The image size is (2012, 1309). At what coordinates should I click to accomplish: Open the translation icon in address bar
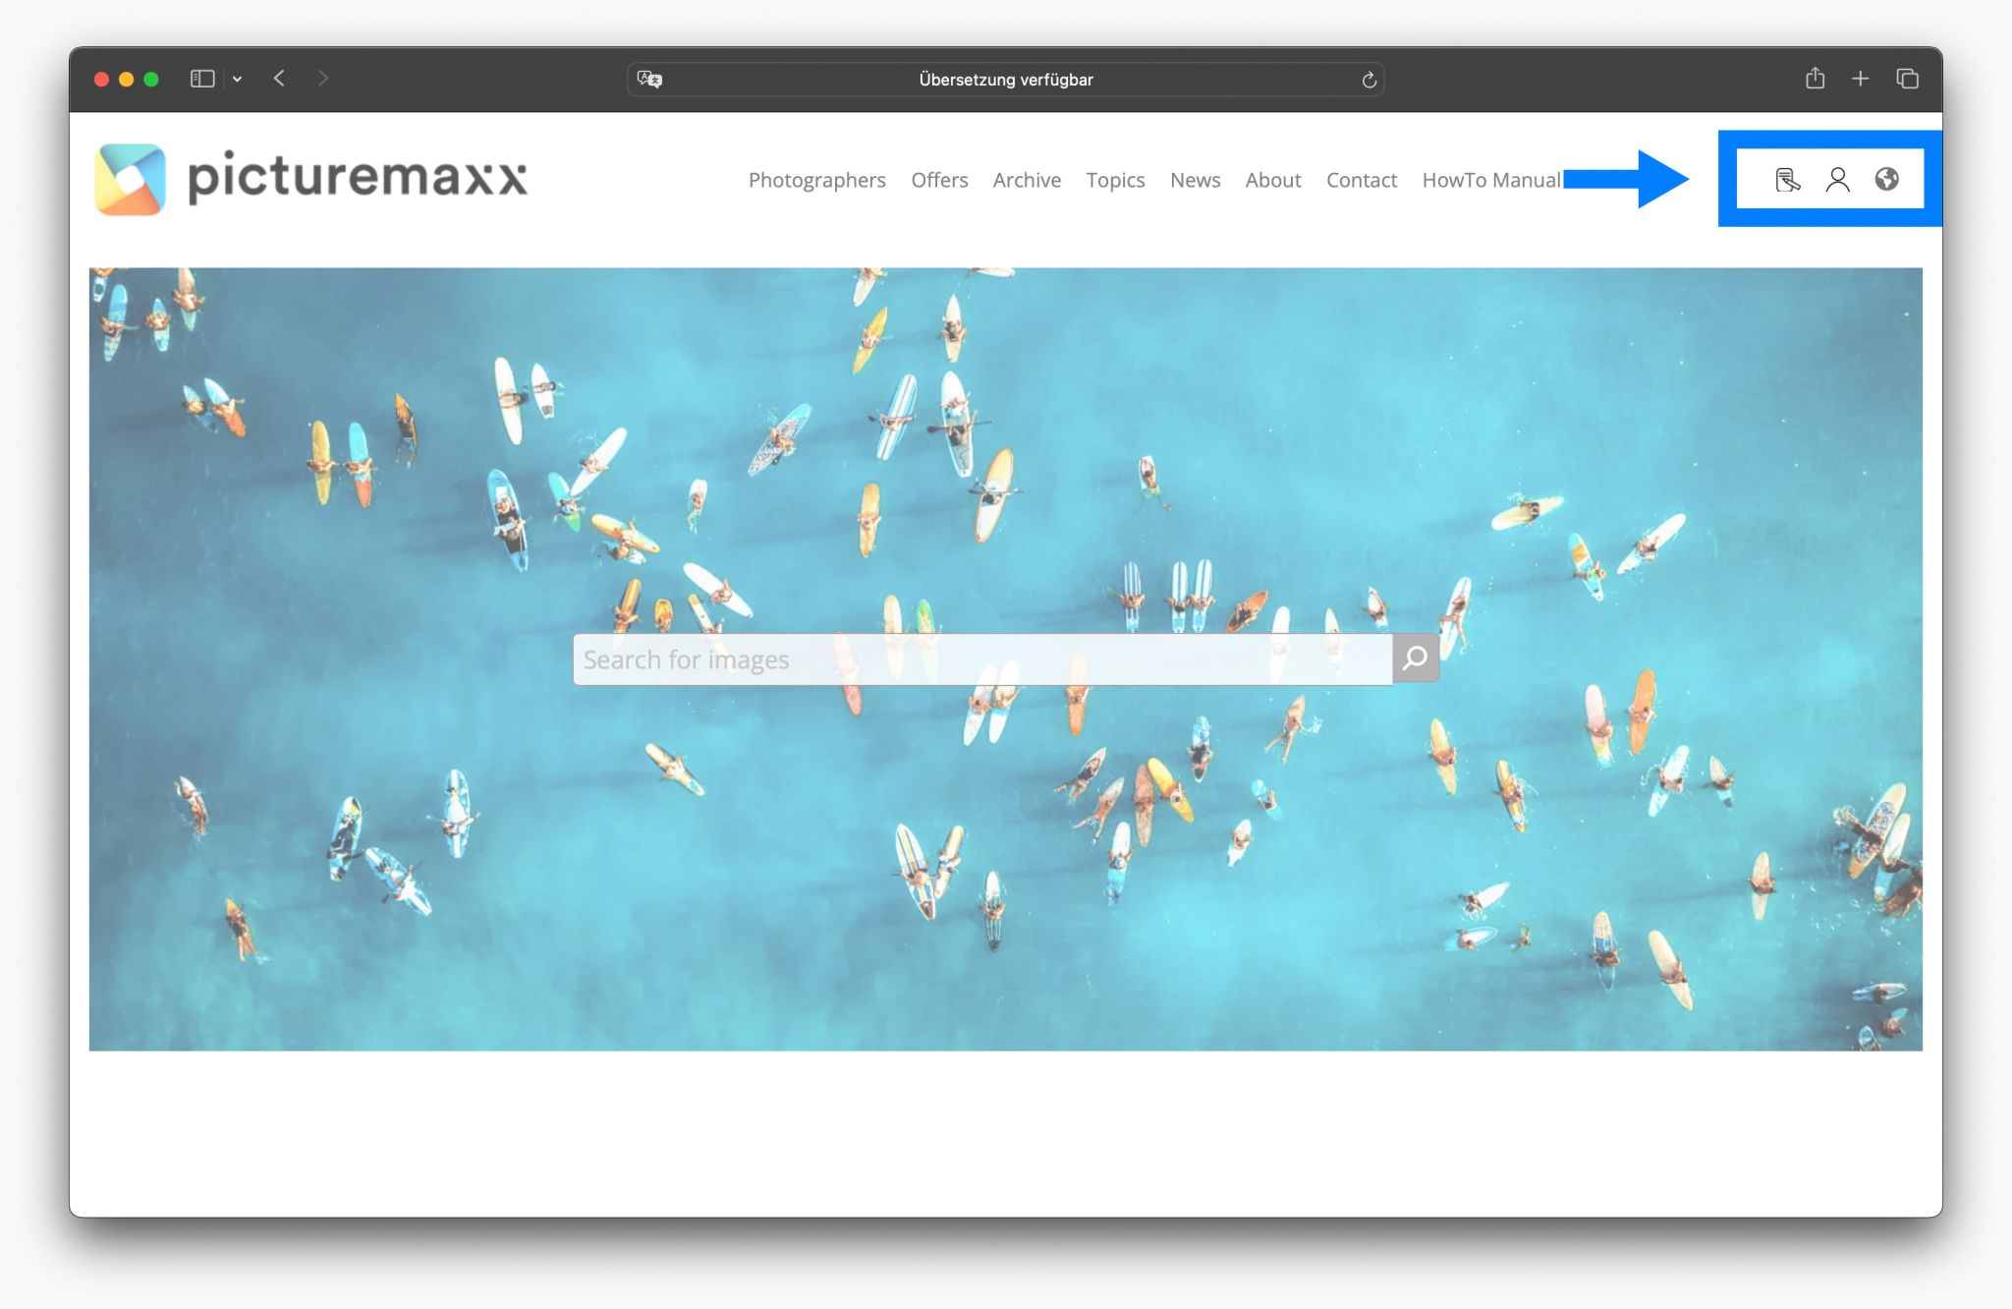(x=649, y=79)
